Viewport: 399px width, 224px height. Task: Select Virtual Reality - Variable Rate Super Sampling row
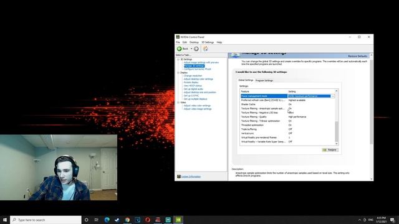(x=287, y=142)
